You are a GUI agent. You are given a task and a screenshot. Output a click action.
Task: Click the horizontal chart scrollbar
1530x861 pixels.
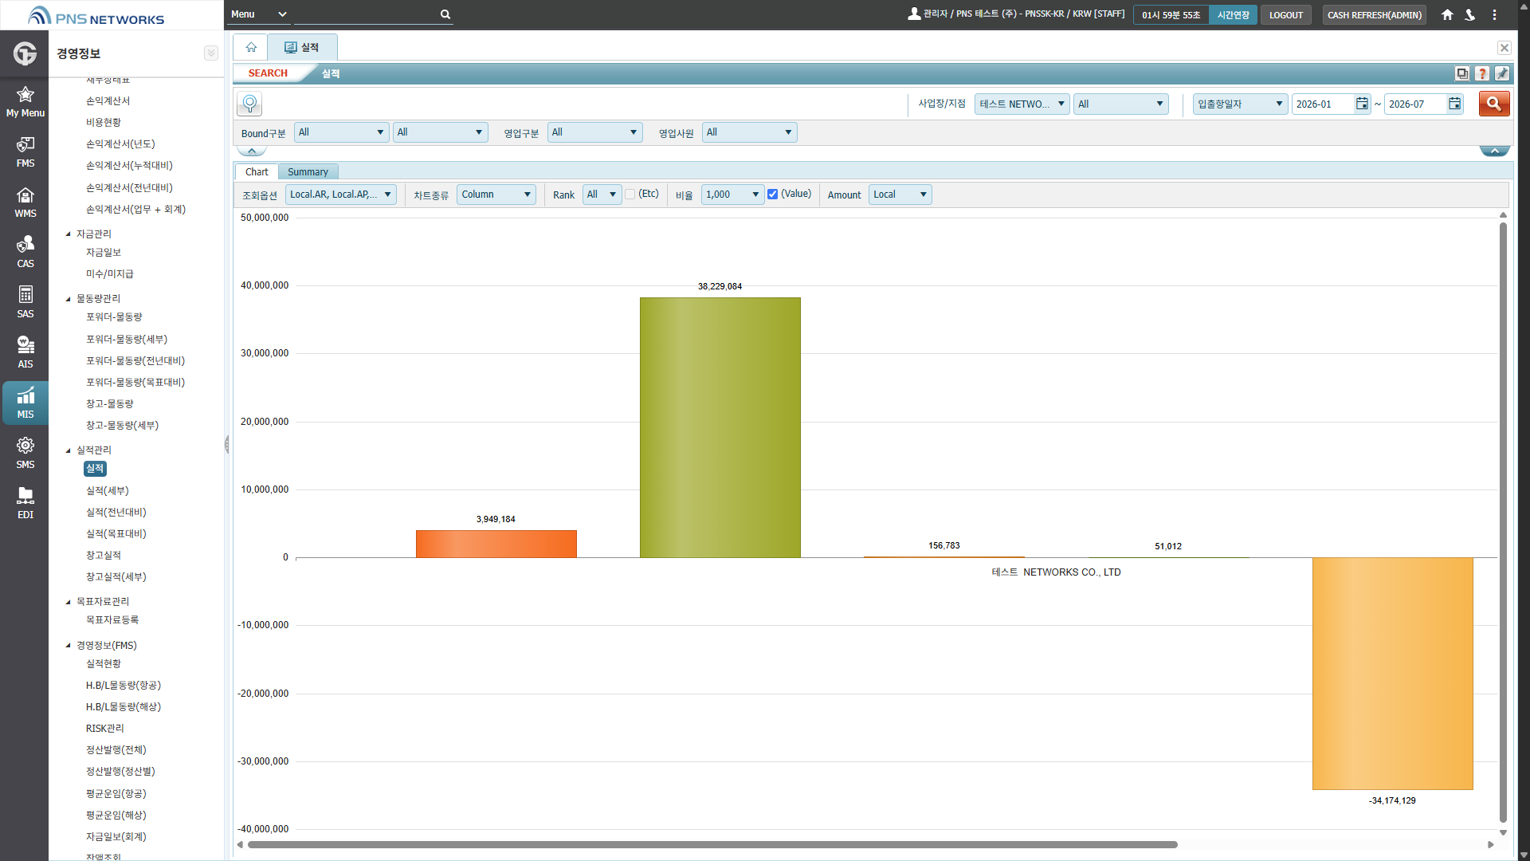[x=712, y=844]
